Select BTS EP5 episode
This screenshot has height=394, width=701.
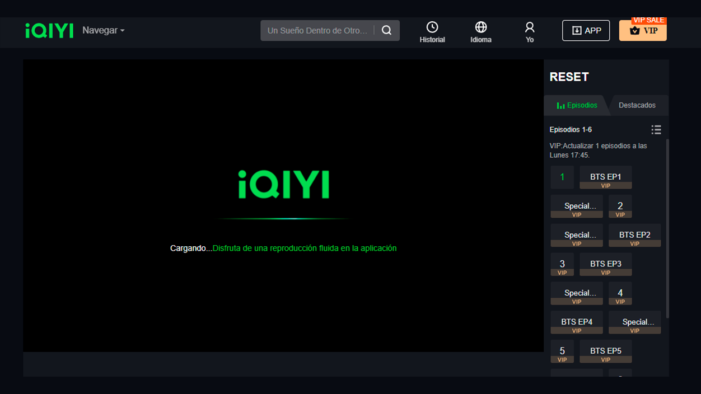[606, 352]
